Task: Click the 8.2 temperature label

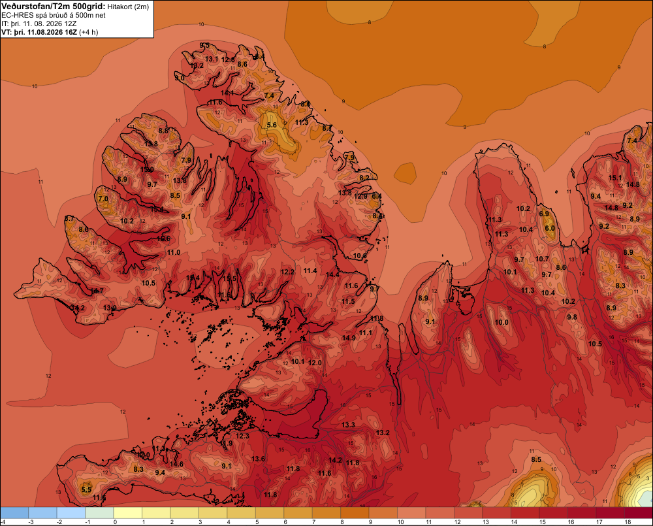Action: click(x=364, y=178)
